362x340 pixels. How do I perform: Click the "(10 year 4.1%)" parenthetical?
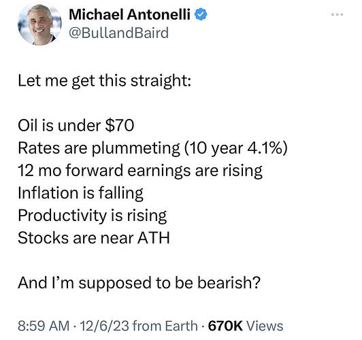point(235,148)
